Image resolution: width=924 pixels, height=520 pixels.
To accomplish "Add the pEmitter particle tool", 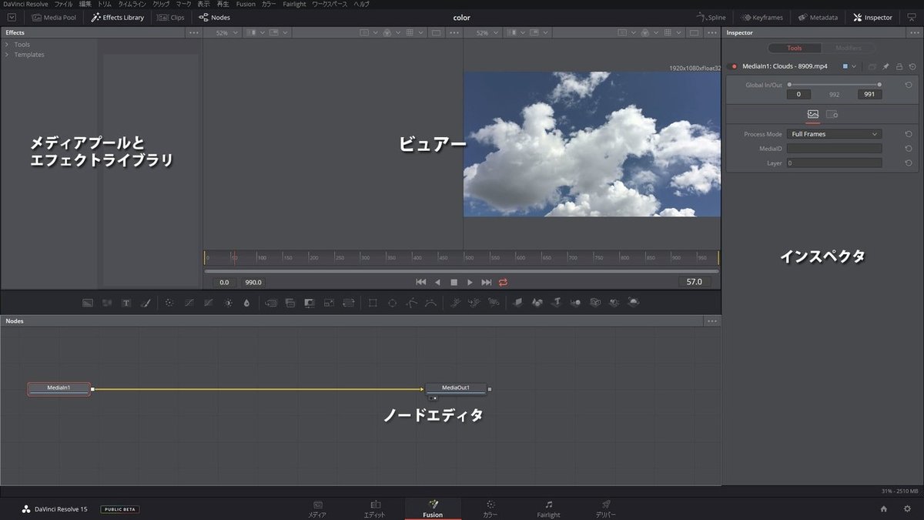I will pos(456,303).
